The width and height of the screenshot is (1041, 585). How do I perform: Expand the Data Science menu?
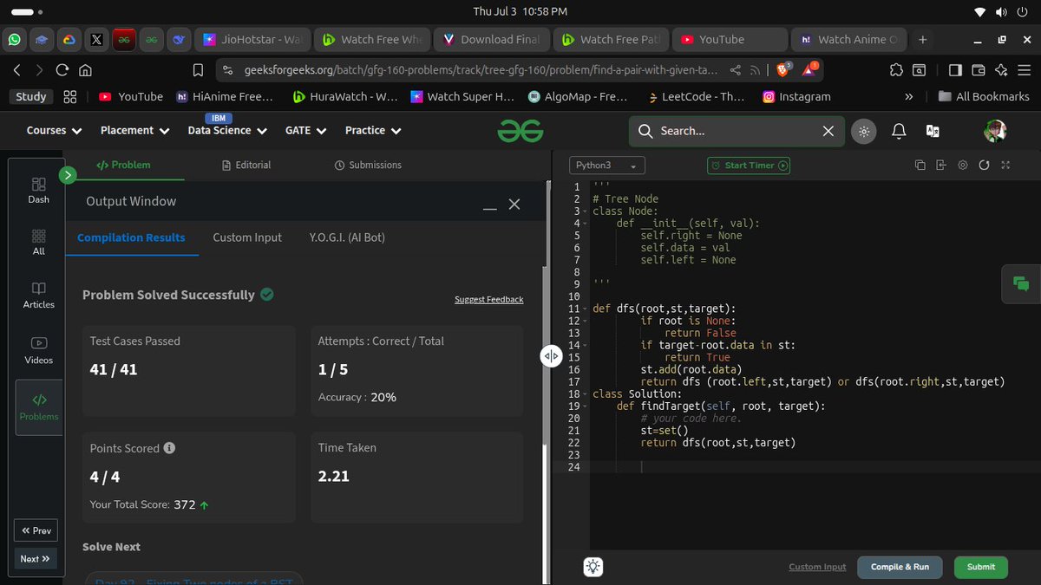227,131
